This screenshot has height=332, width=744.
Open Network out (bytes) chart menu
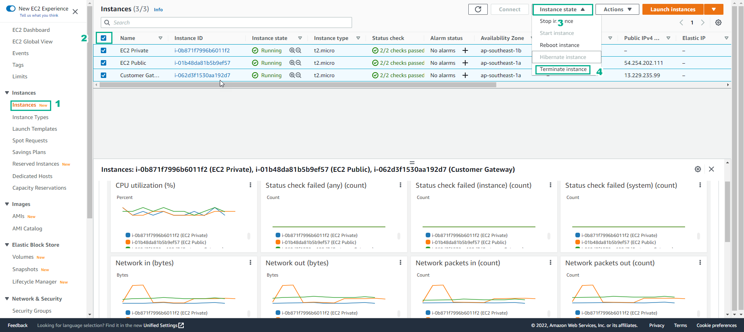tap(400, 263)
